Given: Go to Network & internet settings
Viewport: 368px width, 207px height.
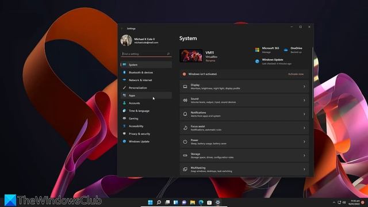Looking at the screenshot, I should [146, 80].
